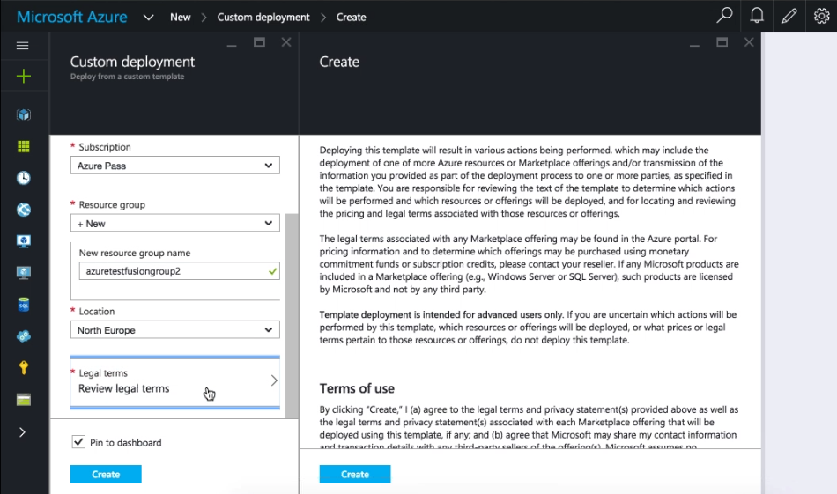Screen dimensions: 837x494
Task: Close the Custom deployment blade
Action: [x=286, y=42]
